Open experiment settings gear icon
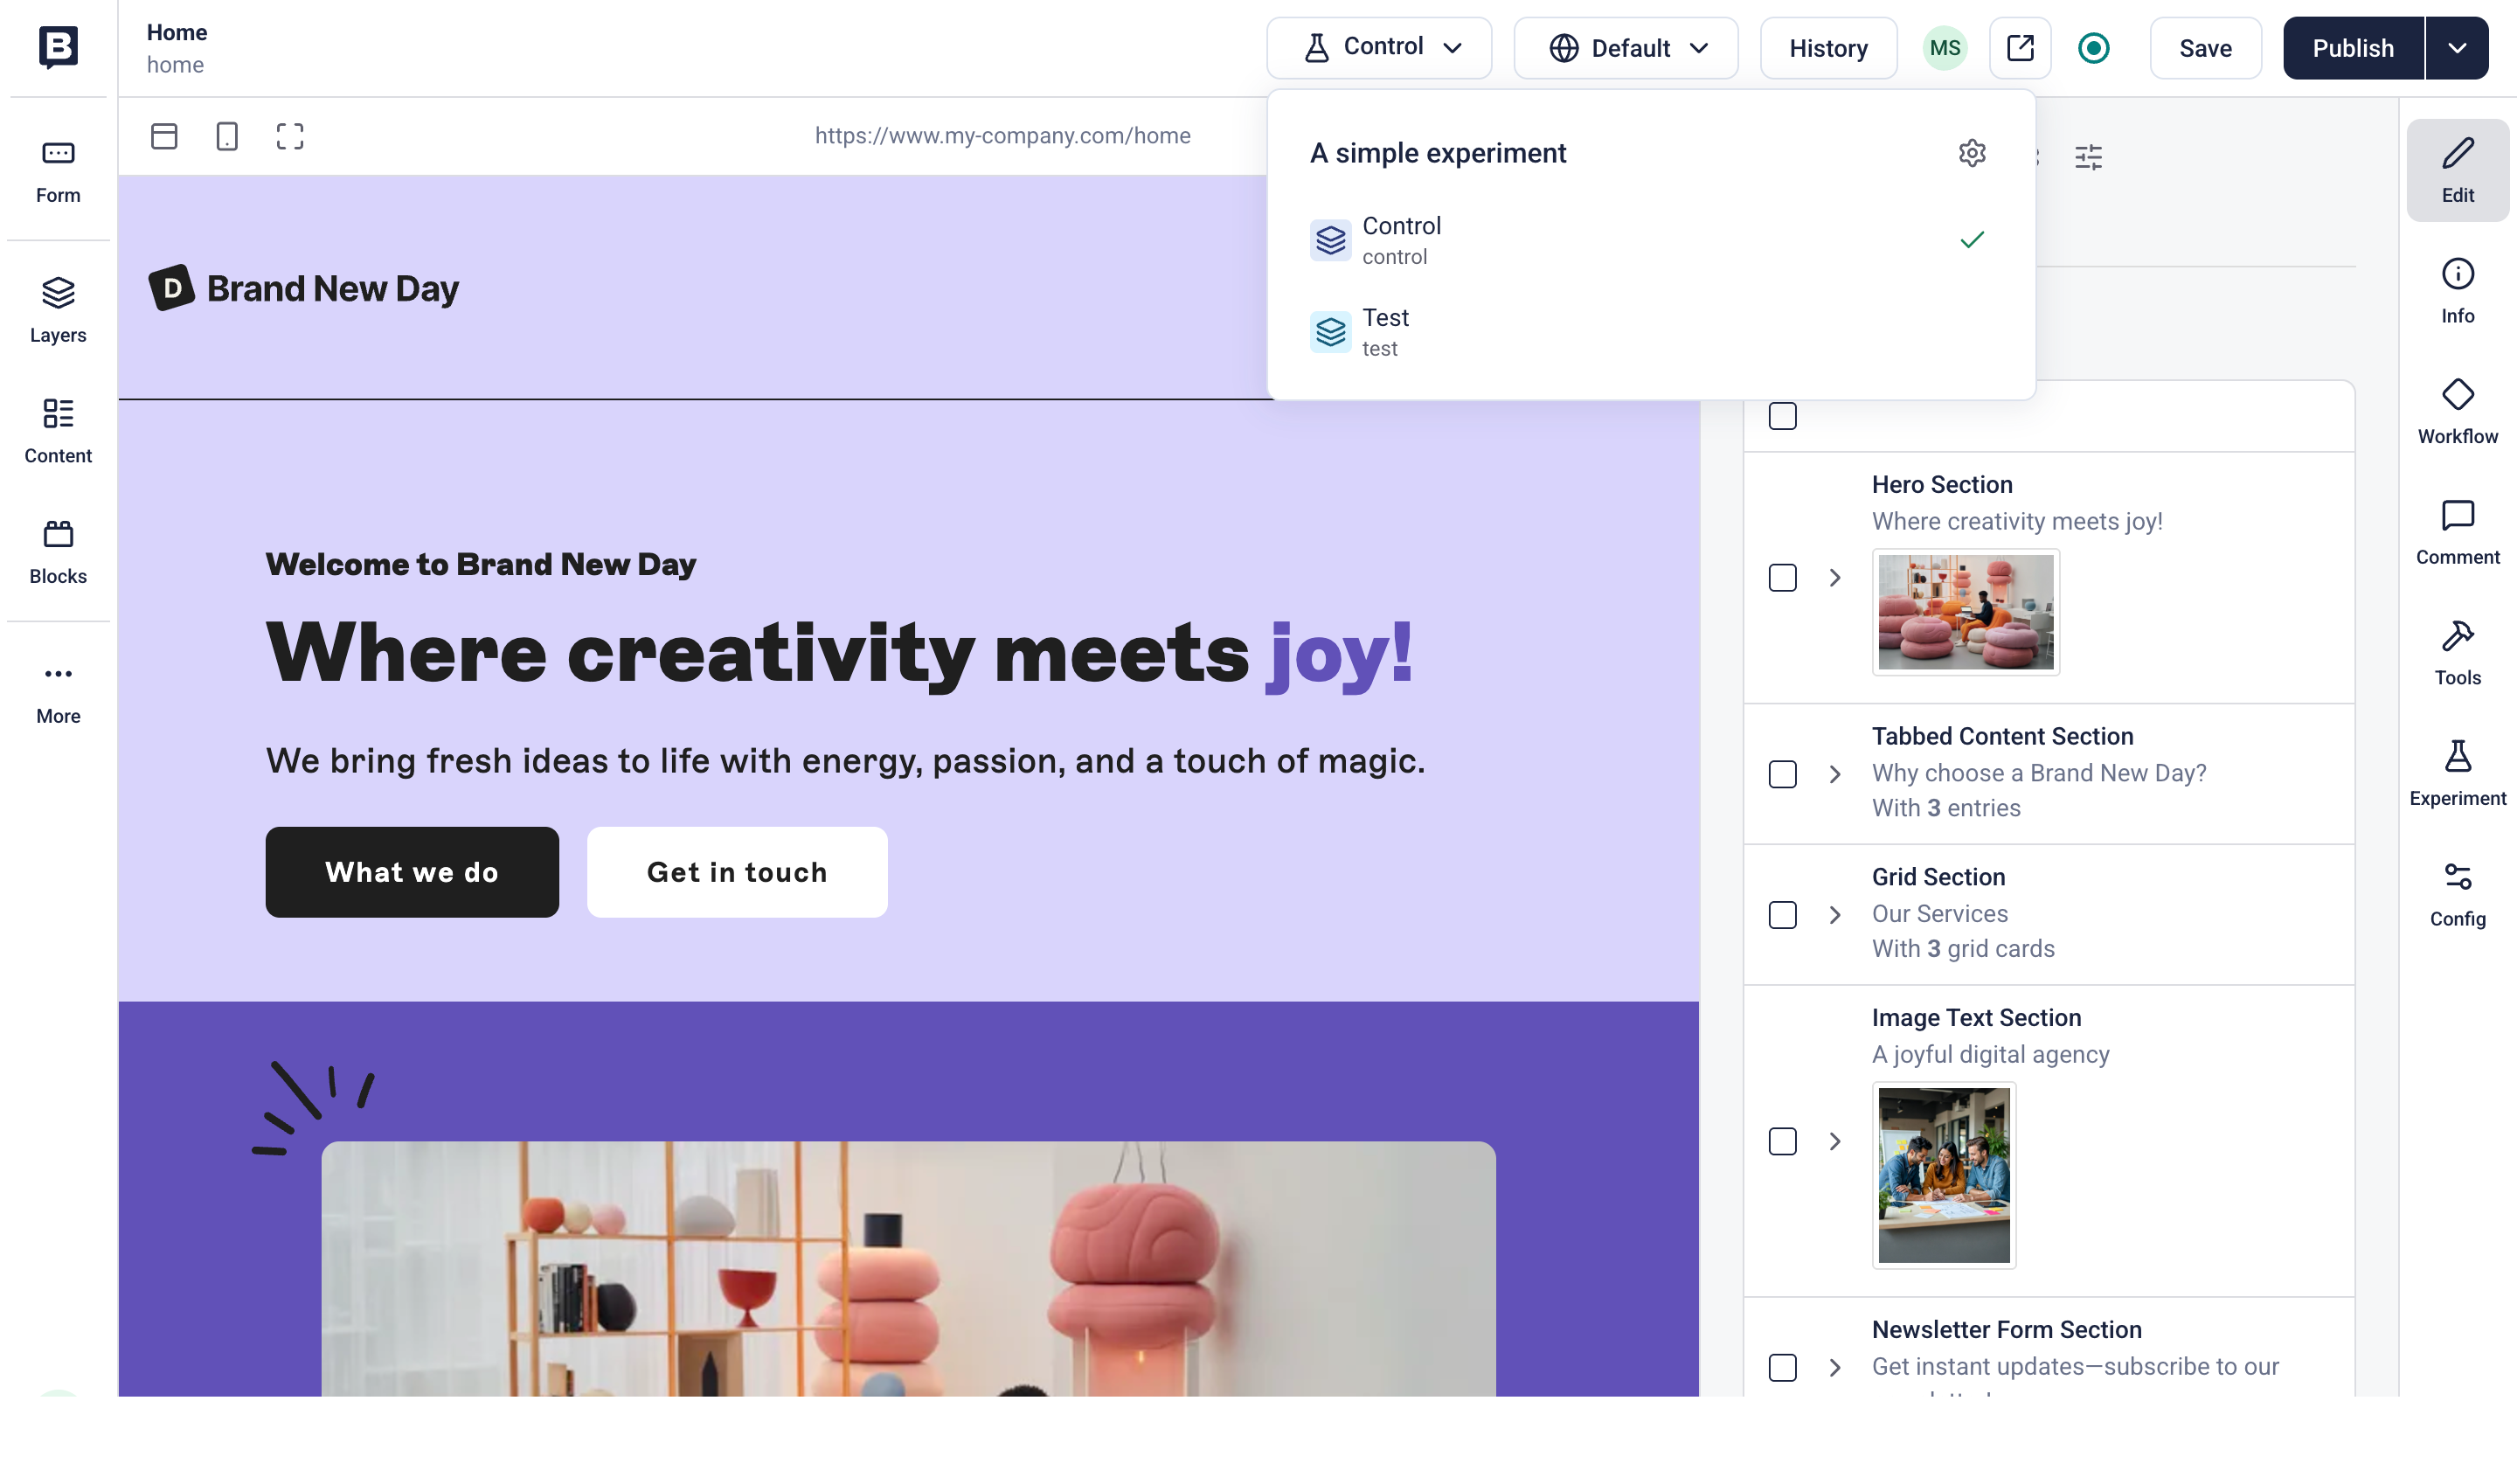This screenshot has width=2517, height=1484. tap(1971, 153)
